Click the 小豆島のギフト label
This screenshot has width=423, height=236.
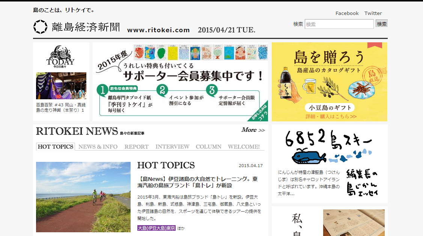[x=330, y=108]
